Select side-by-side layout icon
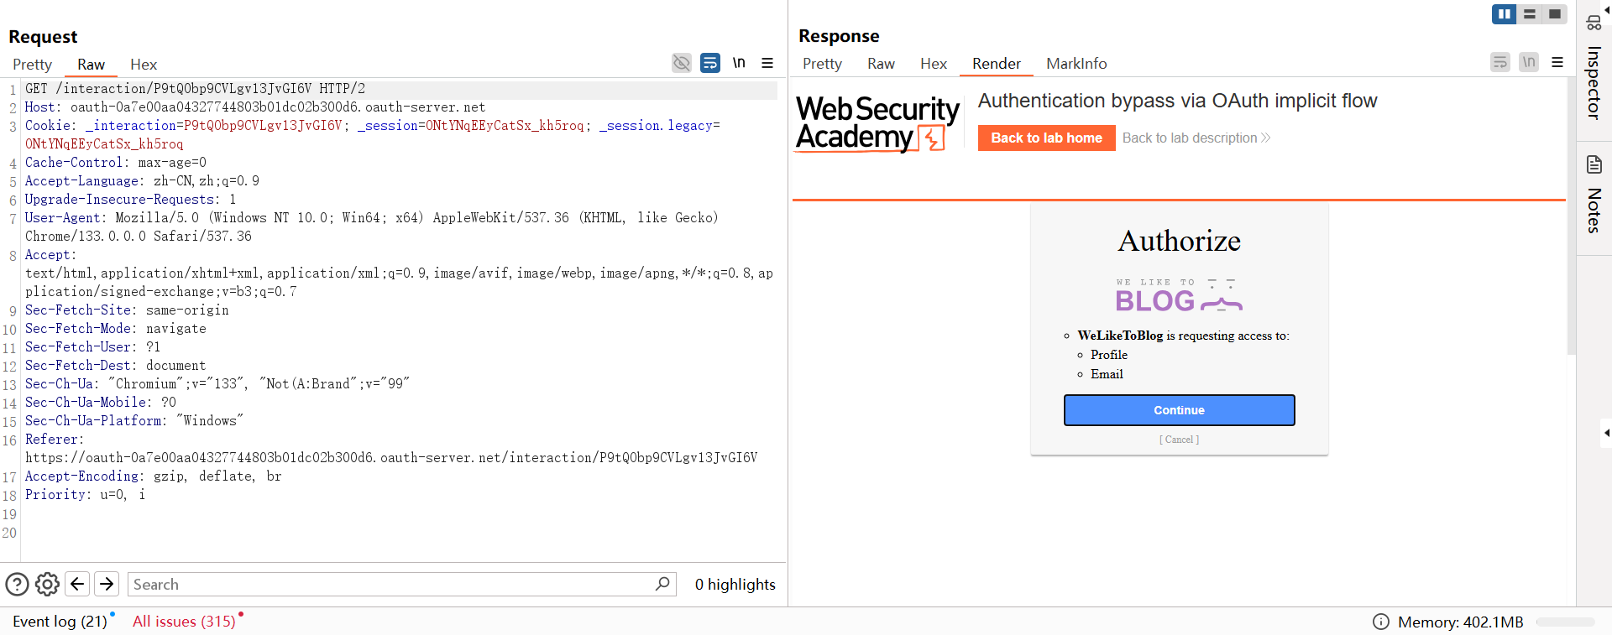 tap(1504, 14)
